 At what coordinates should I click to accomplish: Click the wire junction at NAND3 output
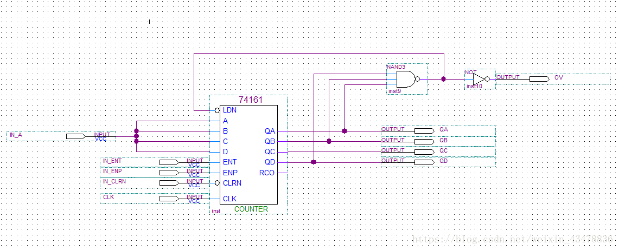coord(443,79)
